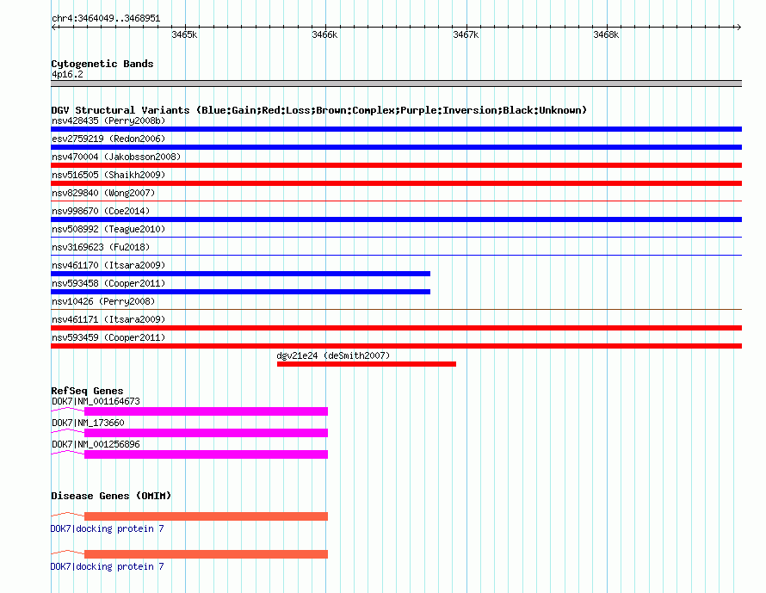Viewport: 766px width, 593px height.
Task: Click the chr4:3464049..3468951 coordinates text
Action: [106, 18]
